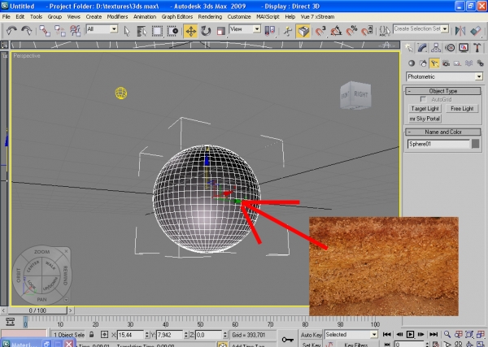Click the Align tool icon
Screen dimensions: 488x347
(476, 31)
